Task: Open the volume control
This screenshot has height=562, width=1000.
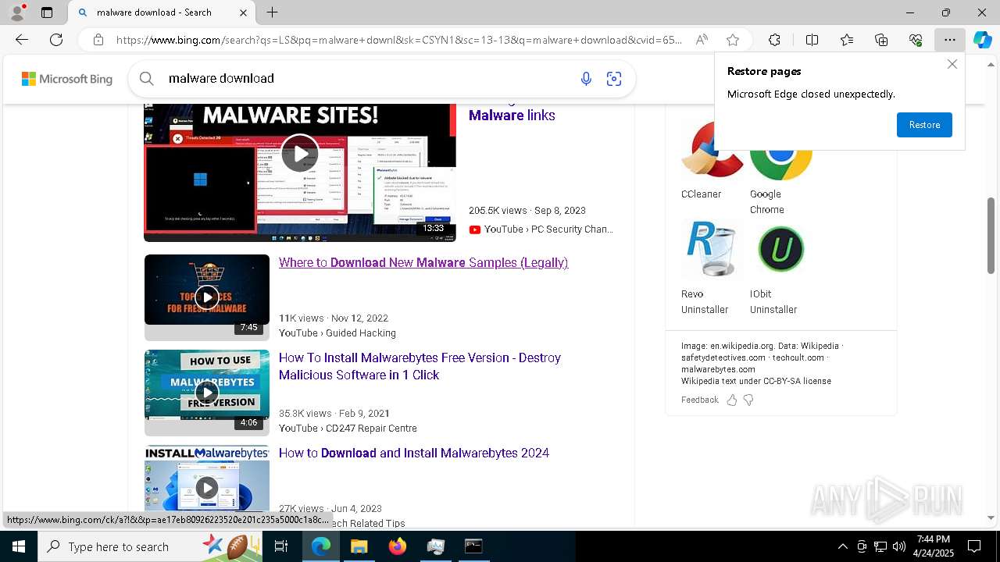Action: [899, 546]
